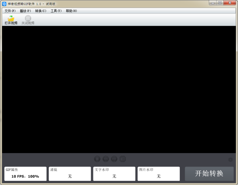Click the rewind playback button
Viewport: 238px width, 185px height.
coord(106,159)
